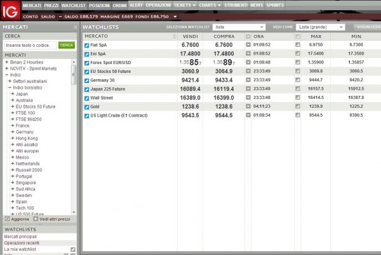Toggle the checkbox in the Japan 225 Future row
The image size is (381, 255).
298,89
